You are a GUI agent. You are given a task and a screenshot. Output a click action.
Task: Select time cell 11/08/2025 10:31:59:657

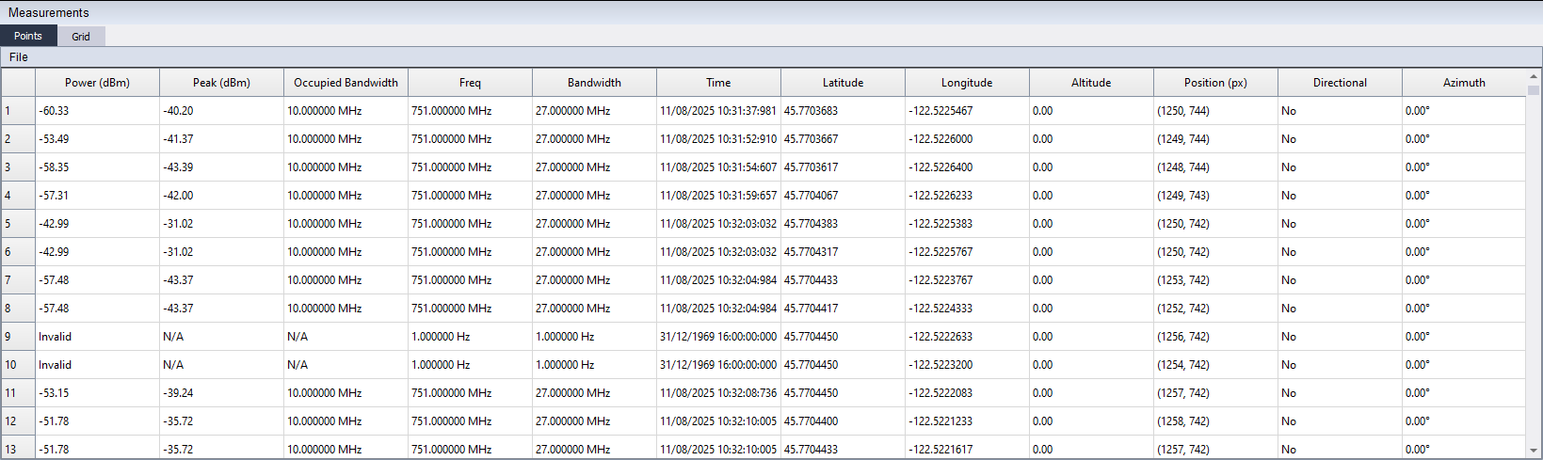click(719, 196)
